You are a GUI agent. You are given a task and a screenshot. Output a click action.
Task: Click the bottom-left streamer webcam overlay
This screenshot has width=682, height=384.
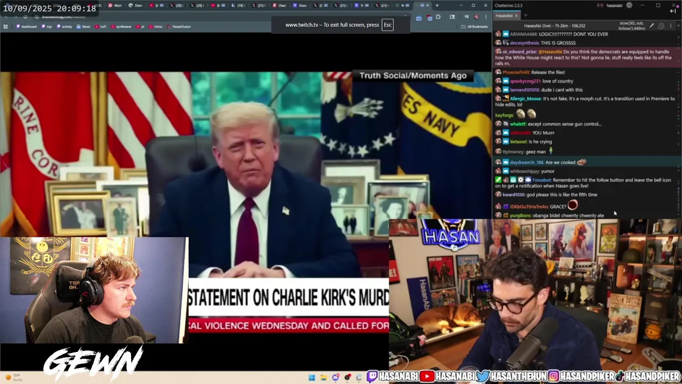coord(94,291)
